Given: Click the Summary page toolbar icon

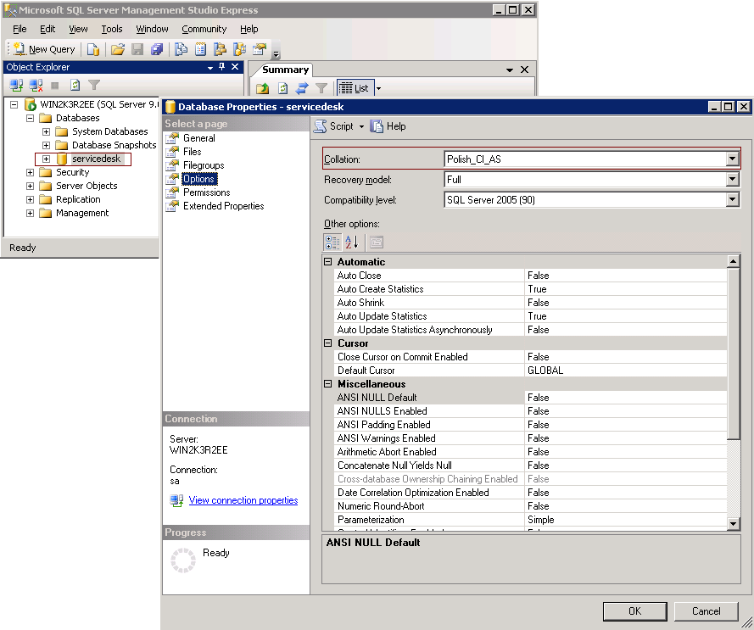Looking at the screenshot, I should [x=200, y=49].
